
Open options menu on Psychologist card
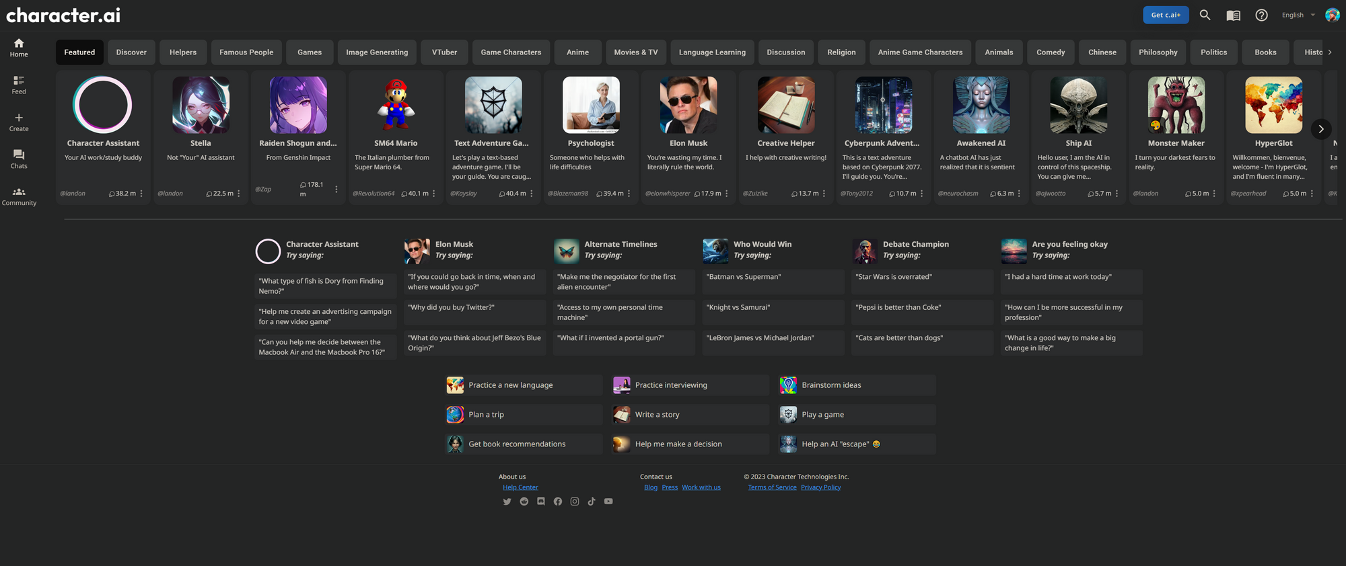click(629, 194)
